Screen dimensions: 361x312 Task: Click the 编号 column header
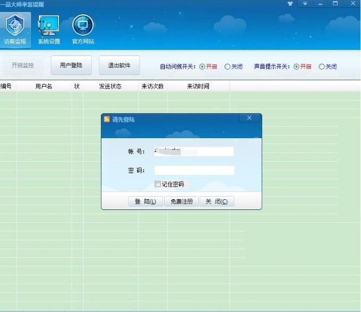[x=8, y=86]
